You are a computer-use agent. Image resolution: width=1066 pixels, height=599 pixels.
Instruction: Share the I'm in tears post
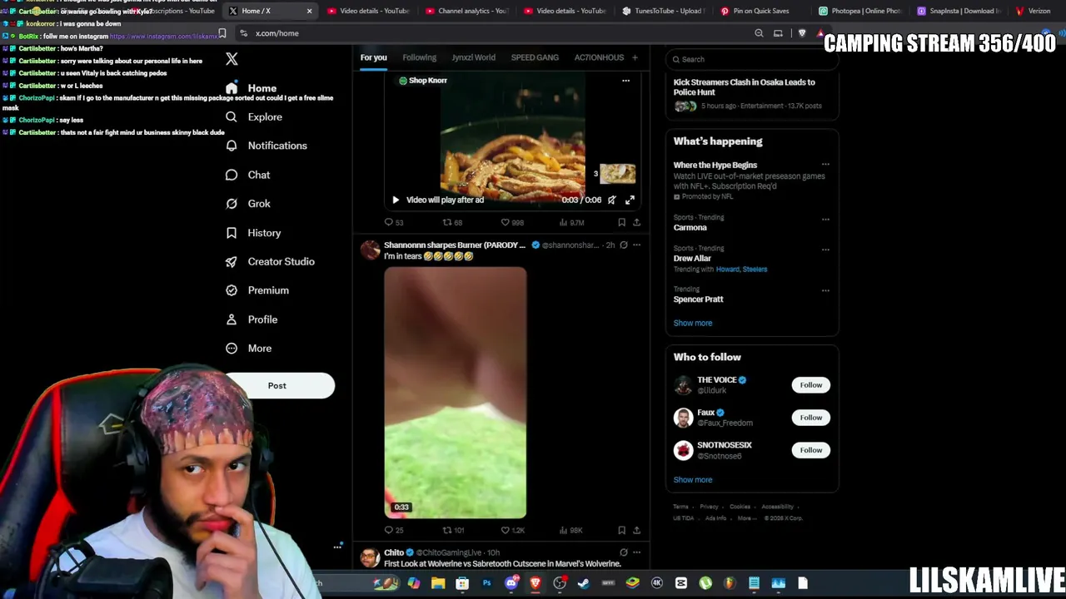point(636,530)
